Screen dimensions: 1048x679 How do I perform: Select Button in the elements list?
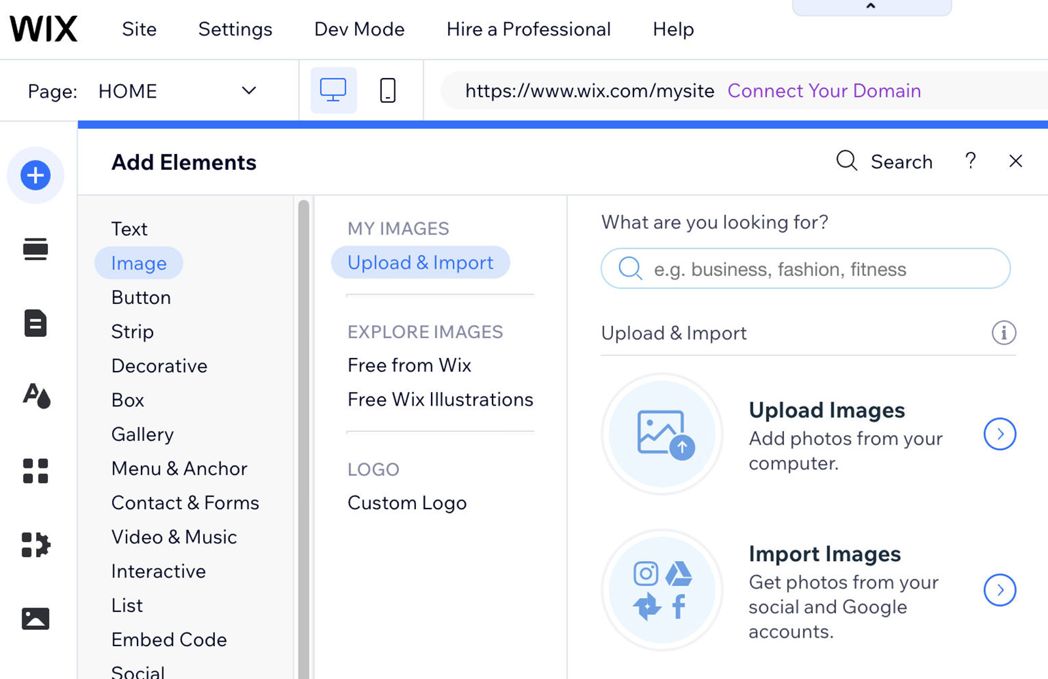(141, 298)
